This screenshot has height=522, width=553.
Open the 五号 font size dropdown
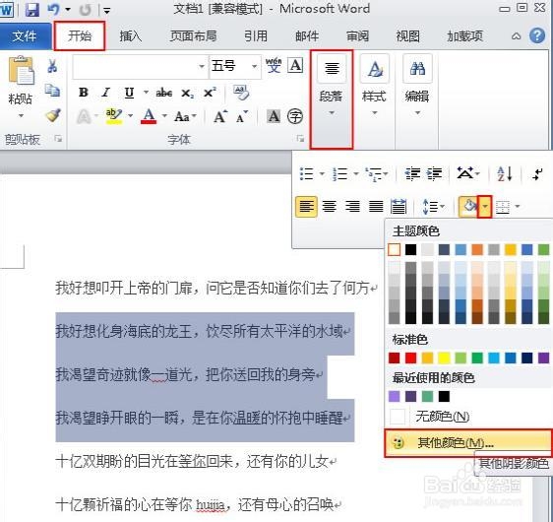[254, 66]
